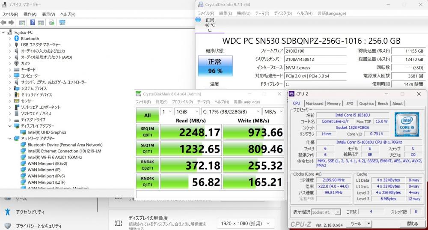The image size is (428, 230).
Task: Click ツール button in CPU-Z
Action: coord(356,224)
